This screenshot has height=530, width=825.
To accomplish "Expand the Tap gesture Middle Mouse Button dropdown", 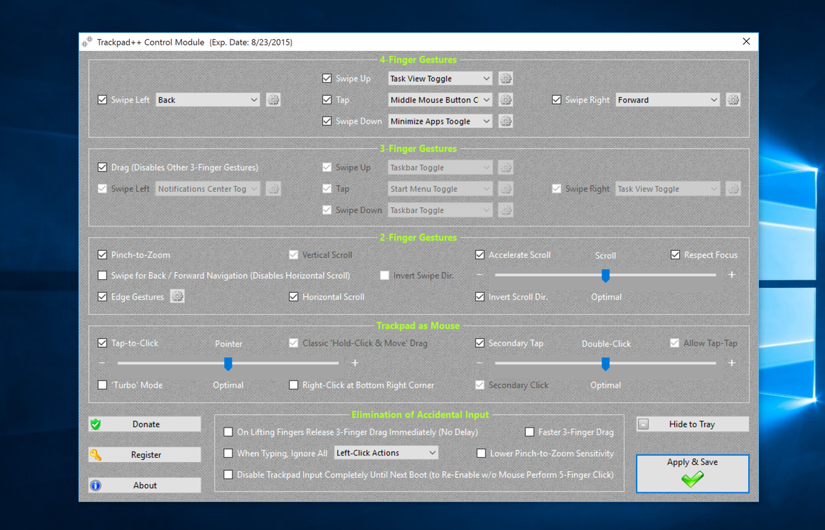I will 439,99.
